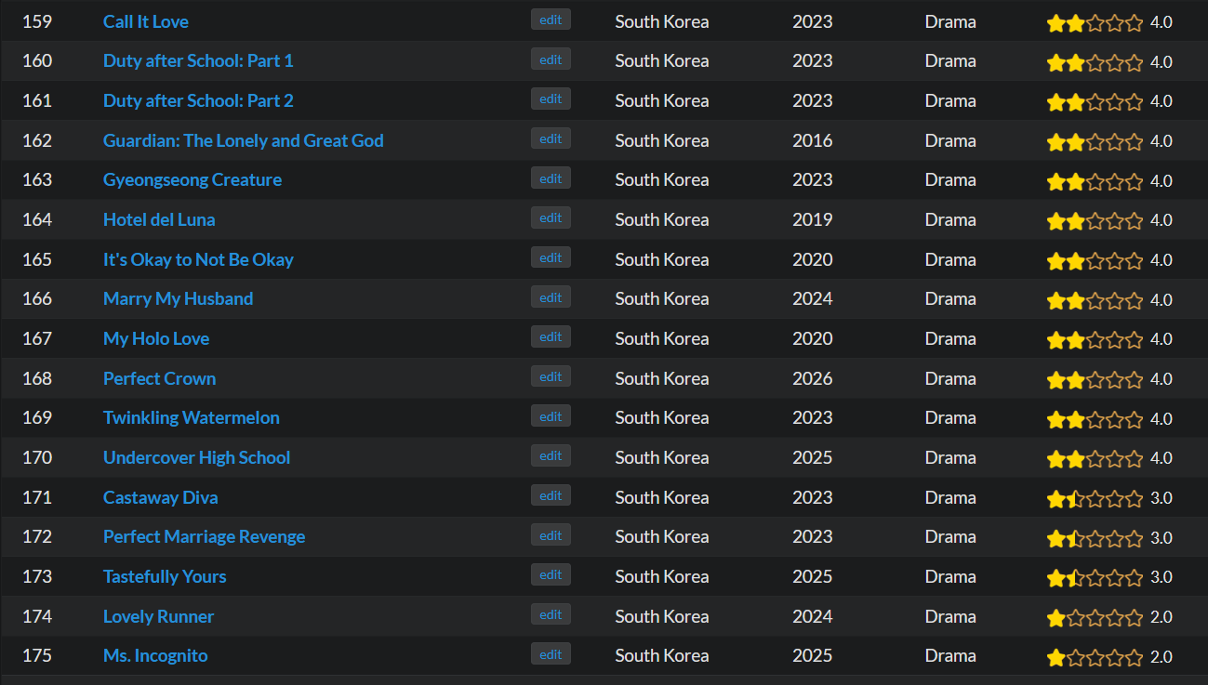Image resolution: width=1208 pixels, height=685 pixels.
Task: Open Perfect Marriage Revenge title link
Action: (205, 536)
